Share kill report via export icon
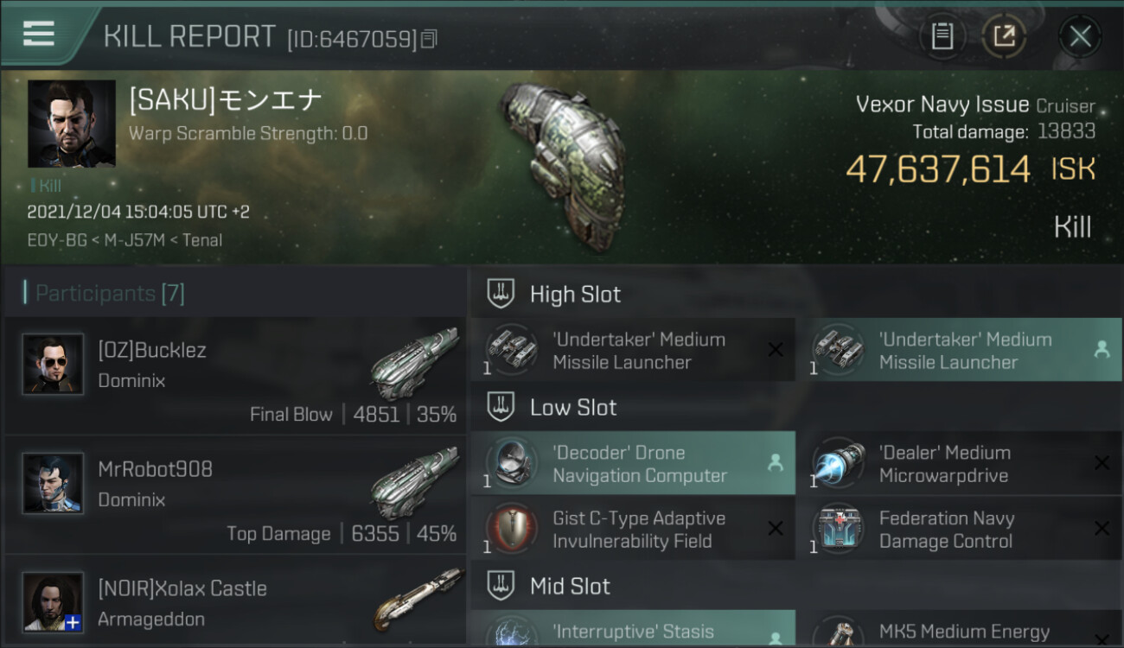Viewport: 1124px width, 648px height. (1004, 36)
